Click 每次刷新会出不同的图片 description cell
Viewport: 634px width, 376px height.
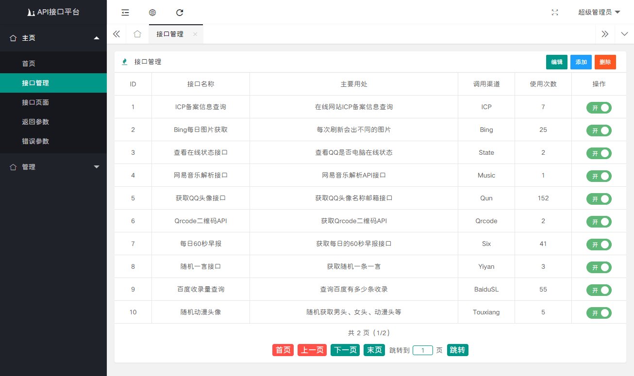click(x=354, y=130)
